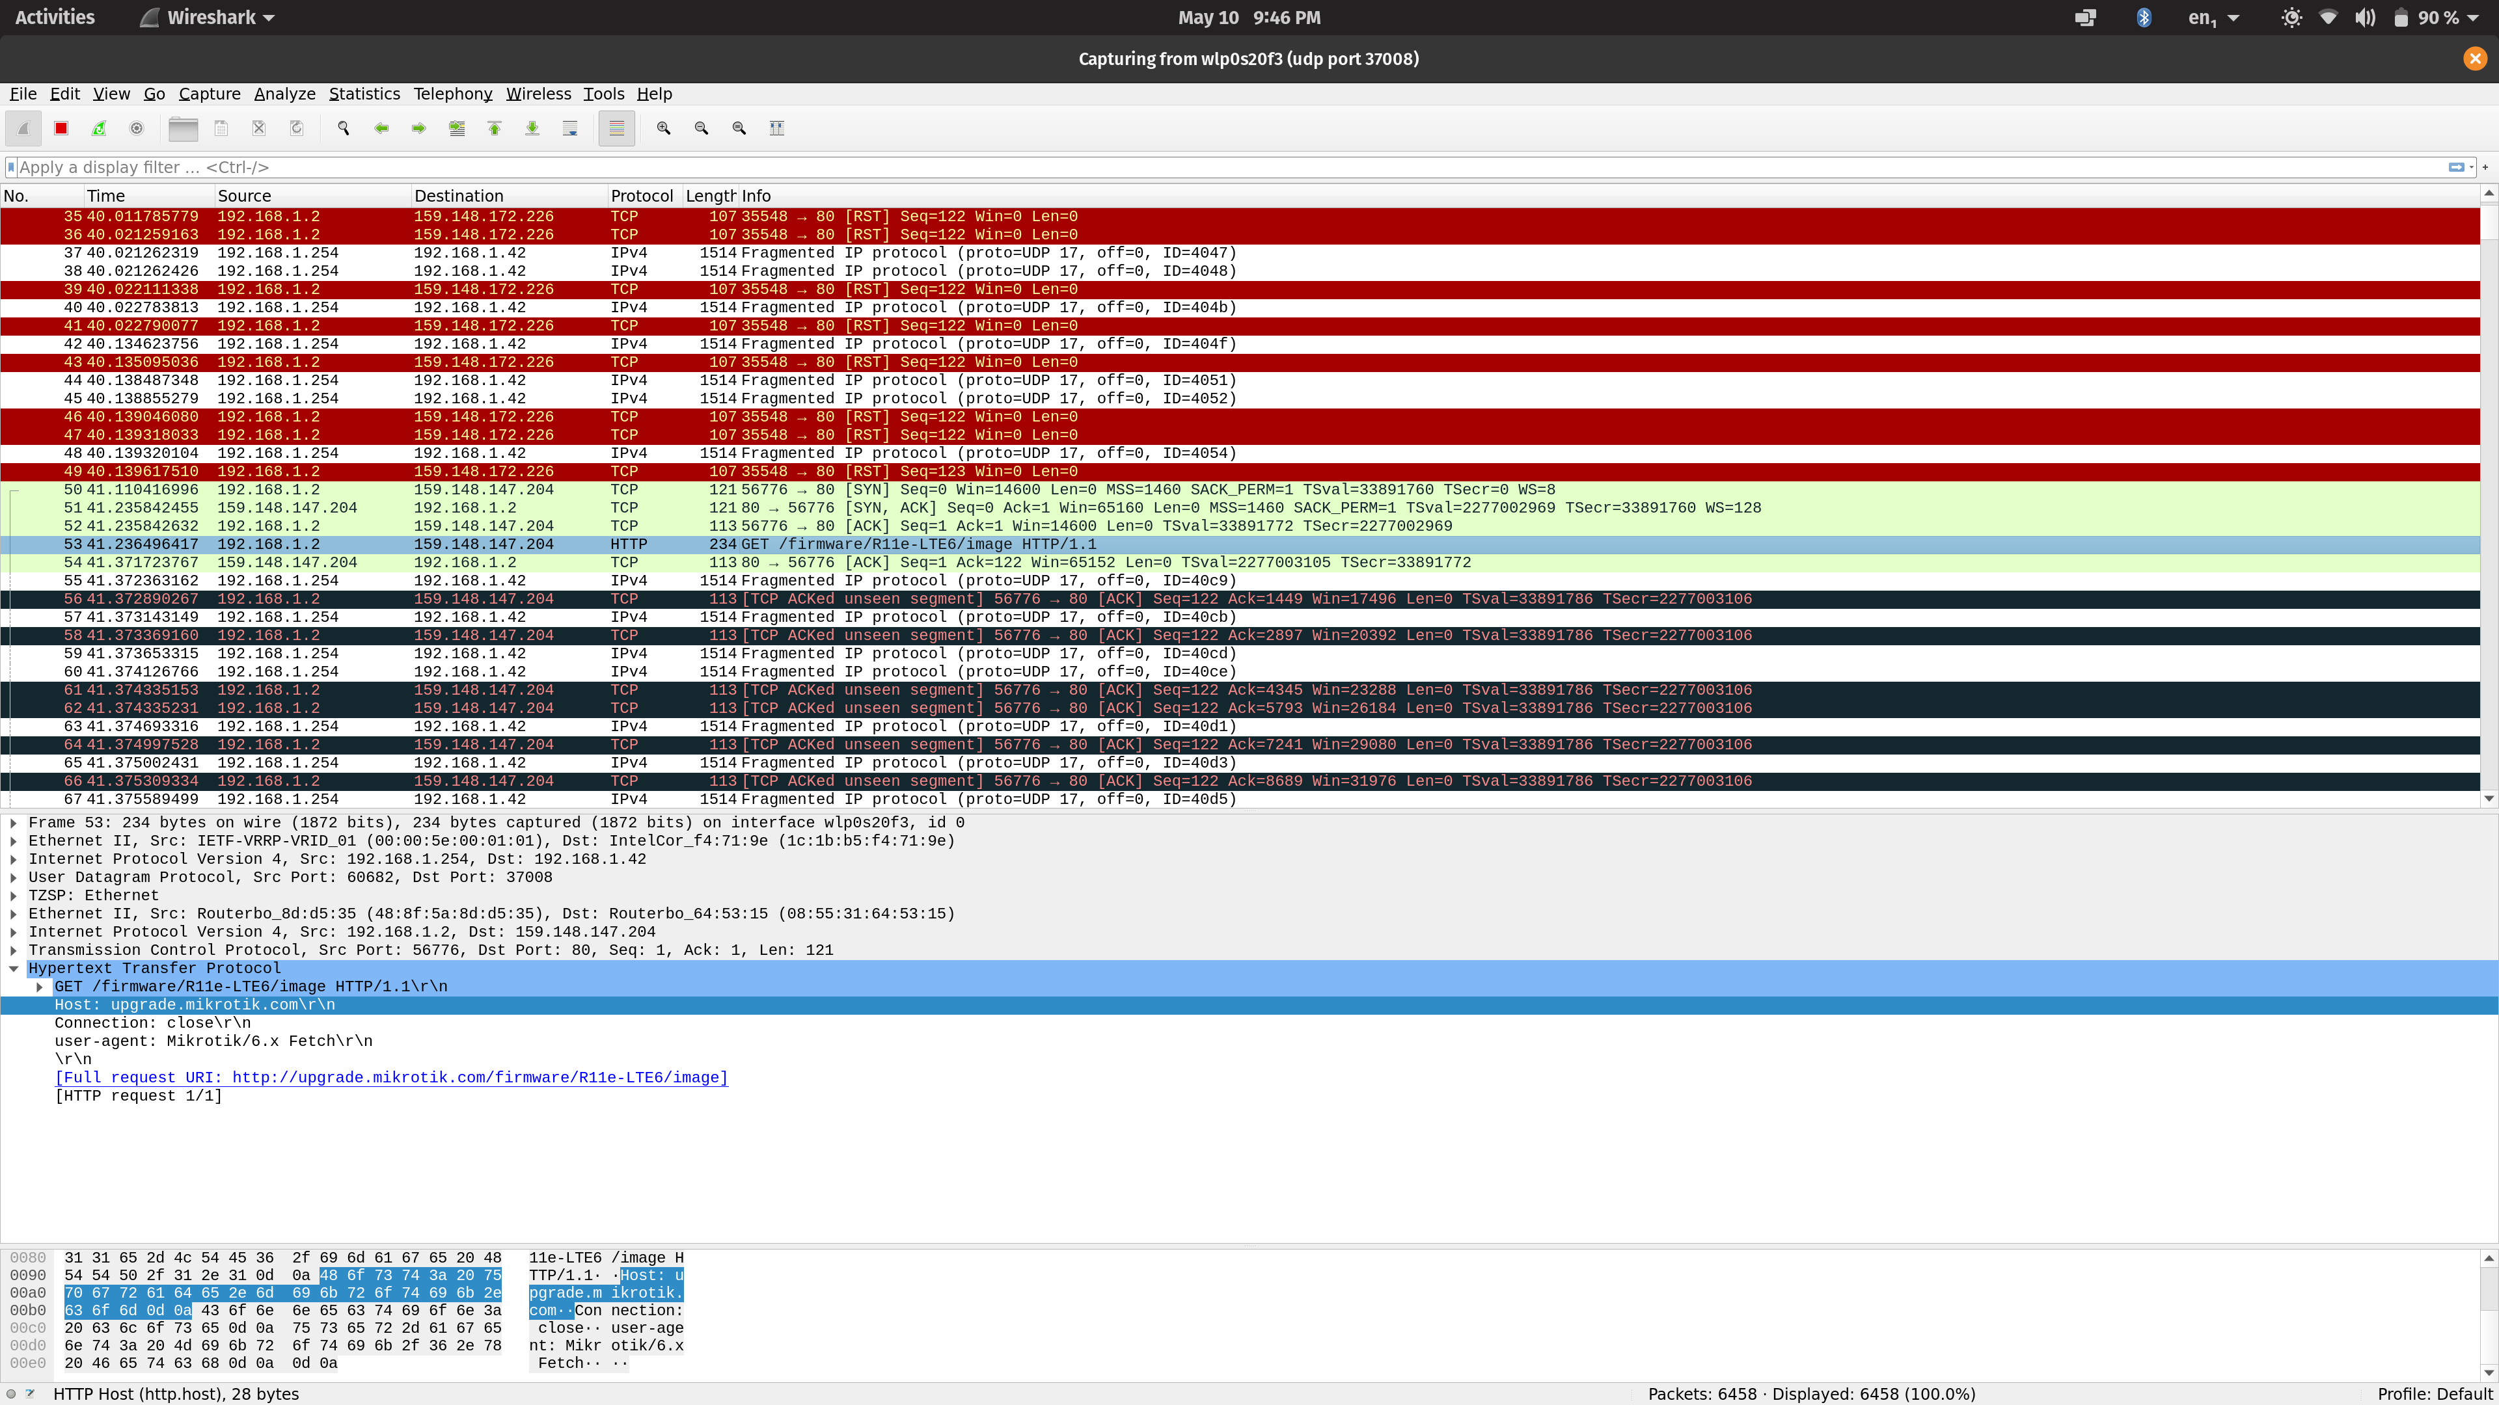Open the Edit menu
2499x1405 pixels.
[65, 94]
